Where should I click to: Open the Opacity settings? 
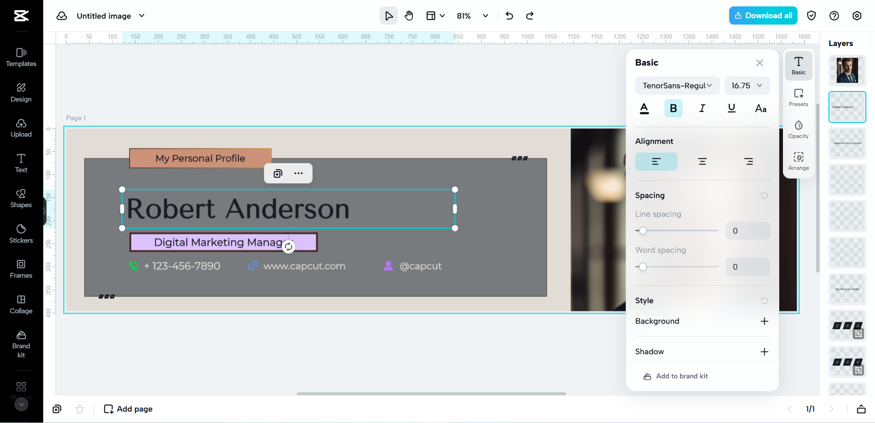click(798, 129)
